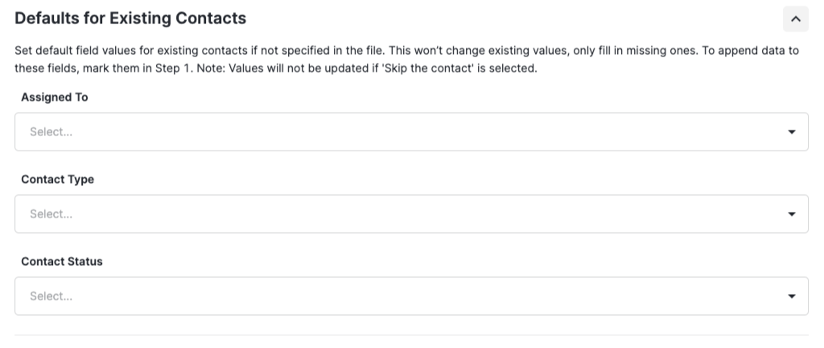Click the 'Select...' placeholder under Contact Status
The height and width of the screenshot is (348, 824).
tap(51, 296)
